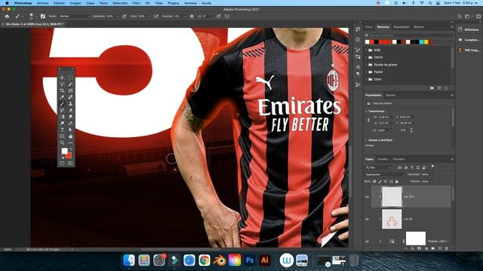The height and width of the screenshot is (271, 483).
Task: Click the white foreground color swatch
Action: click(x=64, y=151)
